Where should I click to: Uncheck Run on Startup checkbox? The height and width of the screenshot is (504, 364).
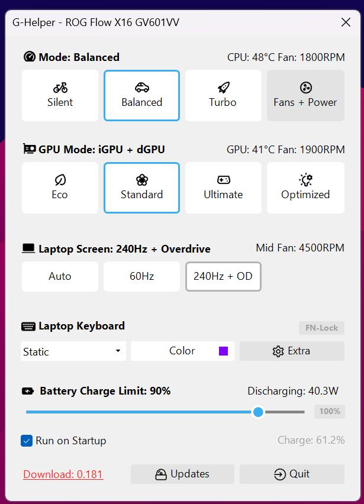point(27,441)
